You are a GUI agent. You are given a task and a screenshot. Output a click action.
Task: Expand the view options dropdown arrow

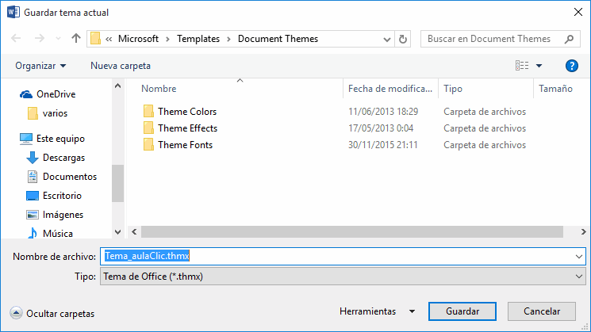coord(539,66)
